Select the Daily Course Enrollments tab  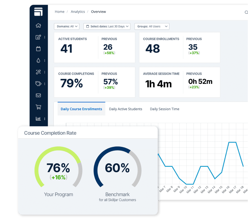(x=81, y=109)
